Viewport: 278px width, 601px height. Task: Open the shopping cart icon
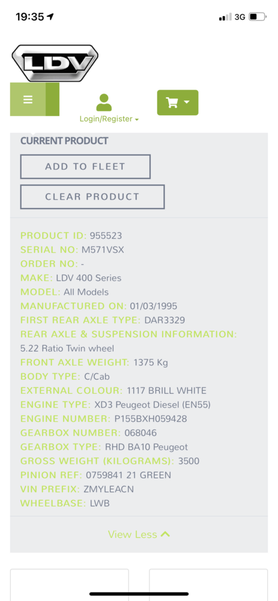(x=172, y=102)
